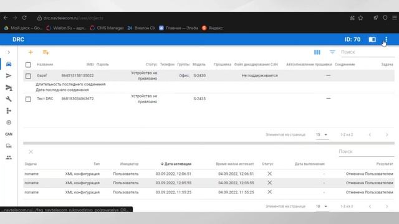
Task: Open the filter icon near search
Action: pos(332,52)
